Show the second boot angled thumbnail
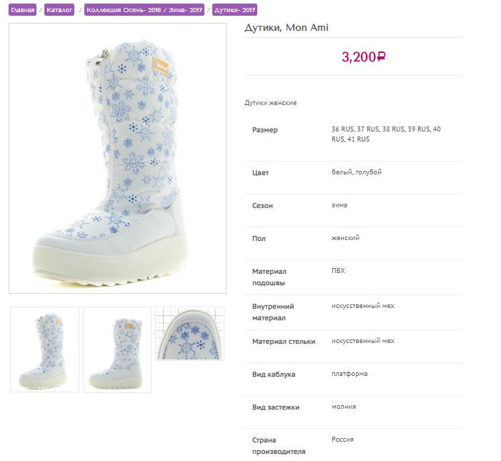Screen dimensions: 501x461 (x=117, y=350)
